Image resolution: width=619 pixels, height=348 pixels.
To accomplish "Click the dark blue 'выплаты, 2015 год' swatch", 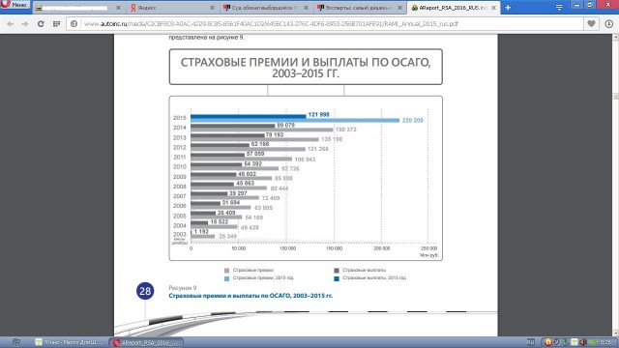I will click(337, 278).
